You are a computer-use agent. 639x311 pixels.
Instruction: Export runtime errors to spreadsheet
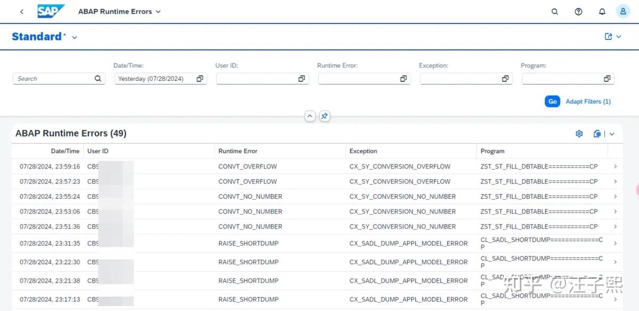click(597, 133)
